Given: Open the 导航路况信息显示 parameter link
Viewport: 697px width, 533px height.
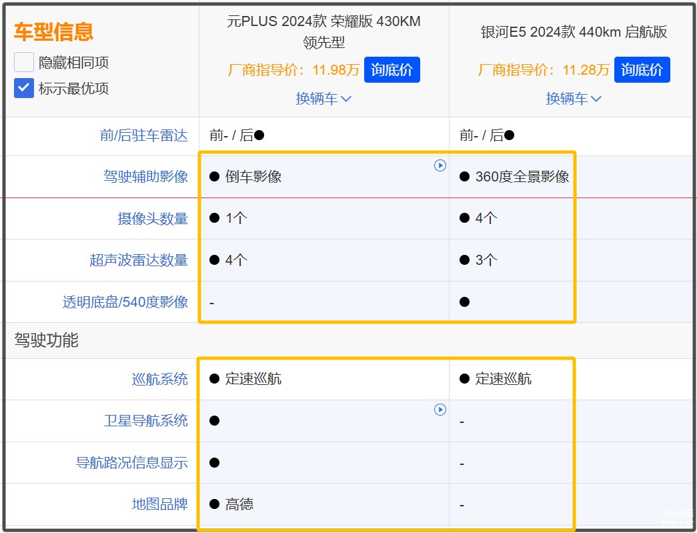Looking at the screenshot, I should pyautogui.click(x=132, y=463).
